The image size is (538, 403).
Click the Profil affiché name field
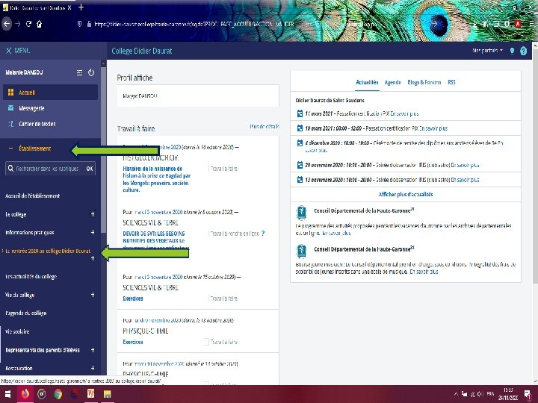coord(198,96)
